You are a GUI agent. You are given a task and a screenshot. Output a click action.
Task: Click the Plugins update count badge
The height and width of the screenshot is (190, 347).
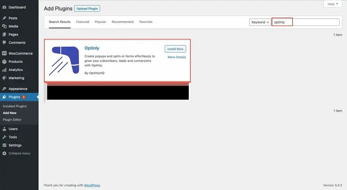pos(24,97)
